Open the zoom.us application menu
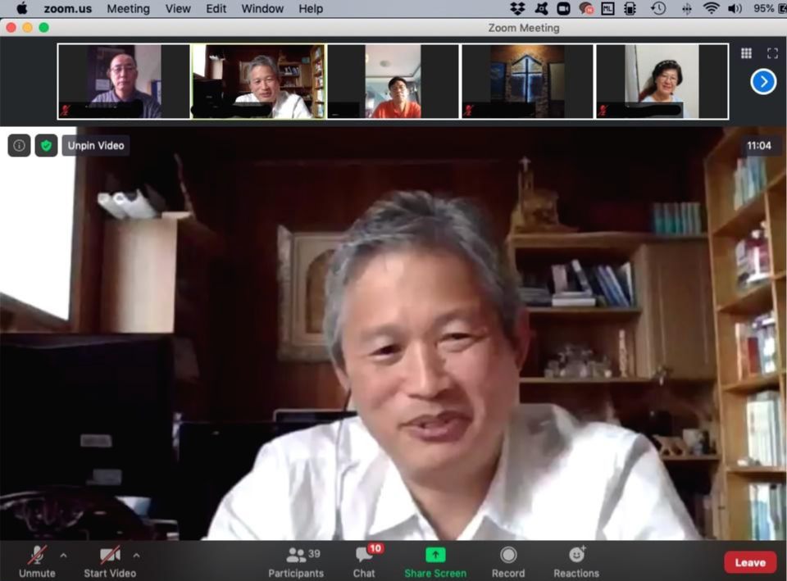Viewport: 787px width, 581px height. [x=68, y=8]
